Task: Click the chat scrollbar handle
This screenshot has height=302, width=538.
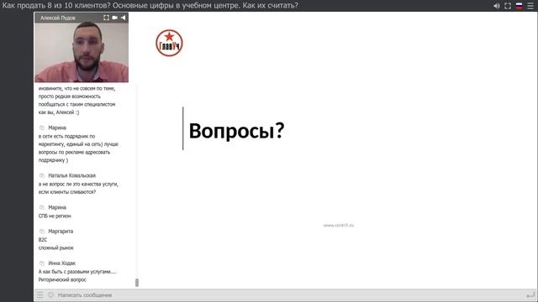Action: coord(137,283)
